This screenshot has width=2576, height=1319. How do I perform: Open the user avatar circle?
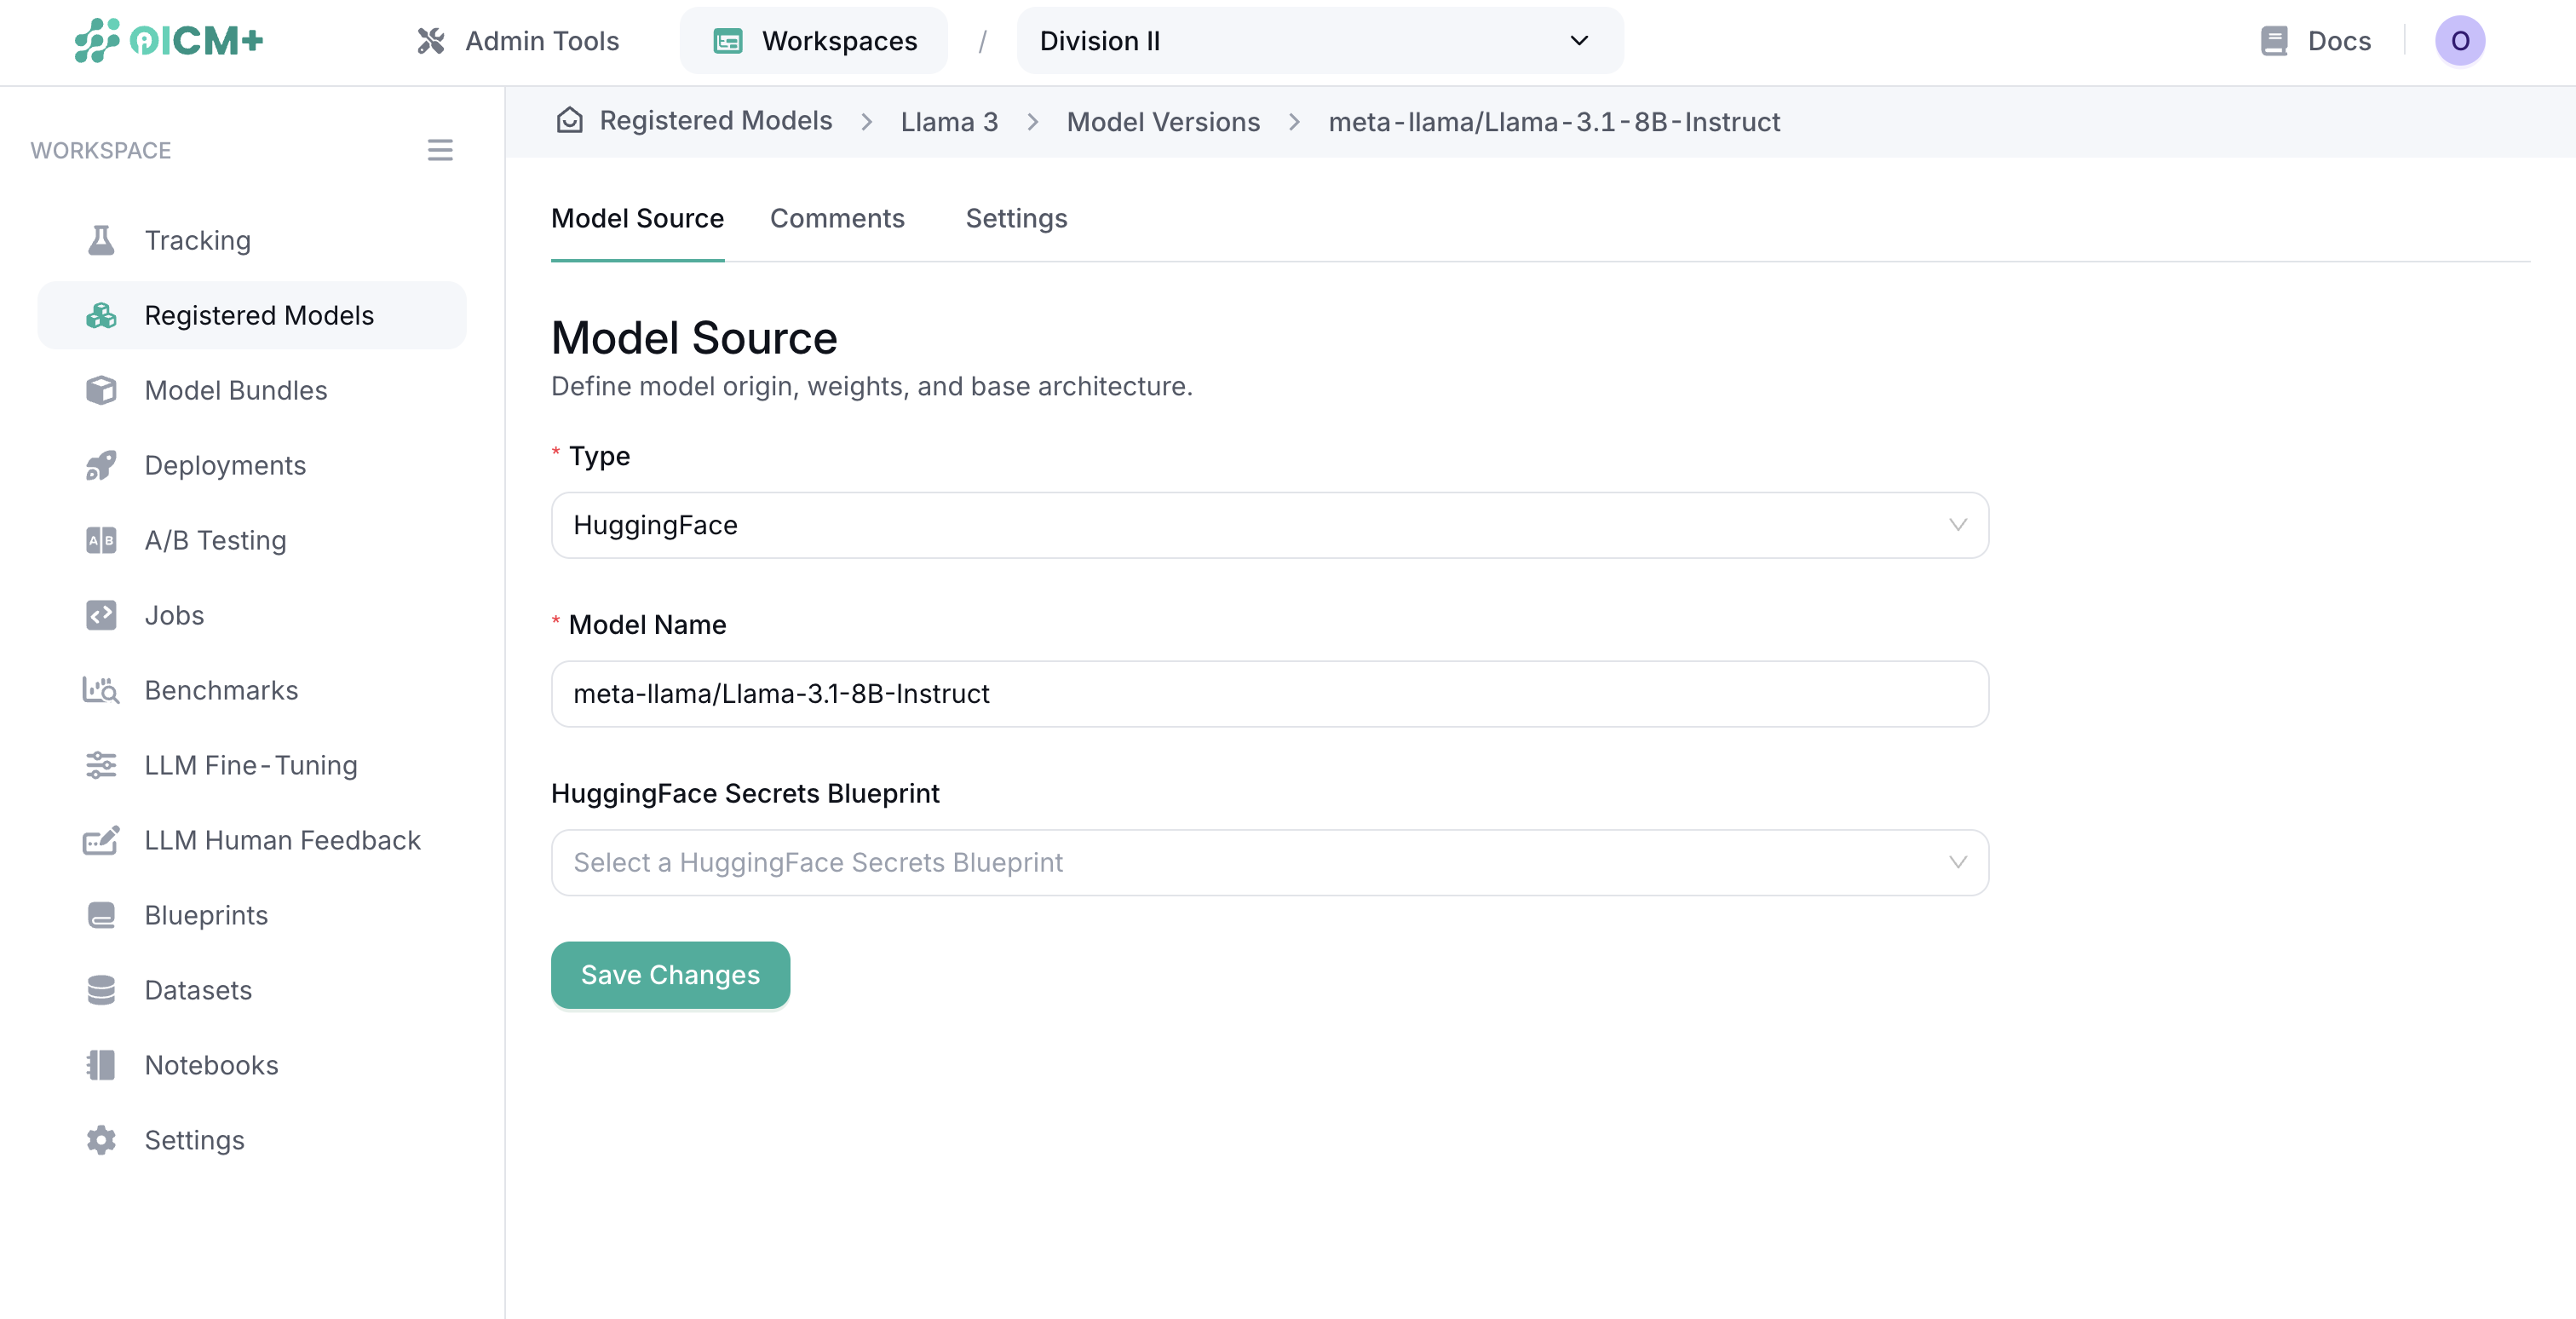[2461, 41]
